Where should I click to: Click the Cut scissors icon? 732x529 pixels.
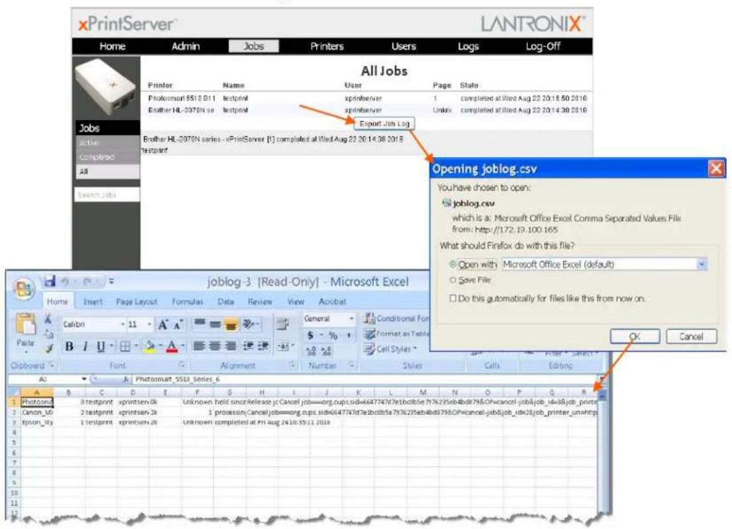[x=48, y=319]
